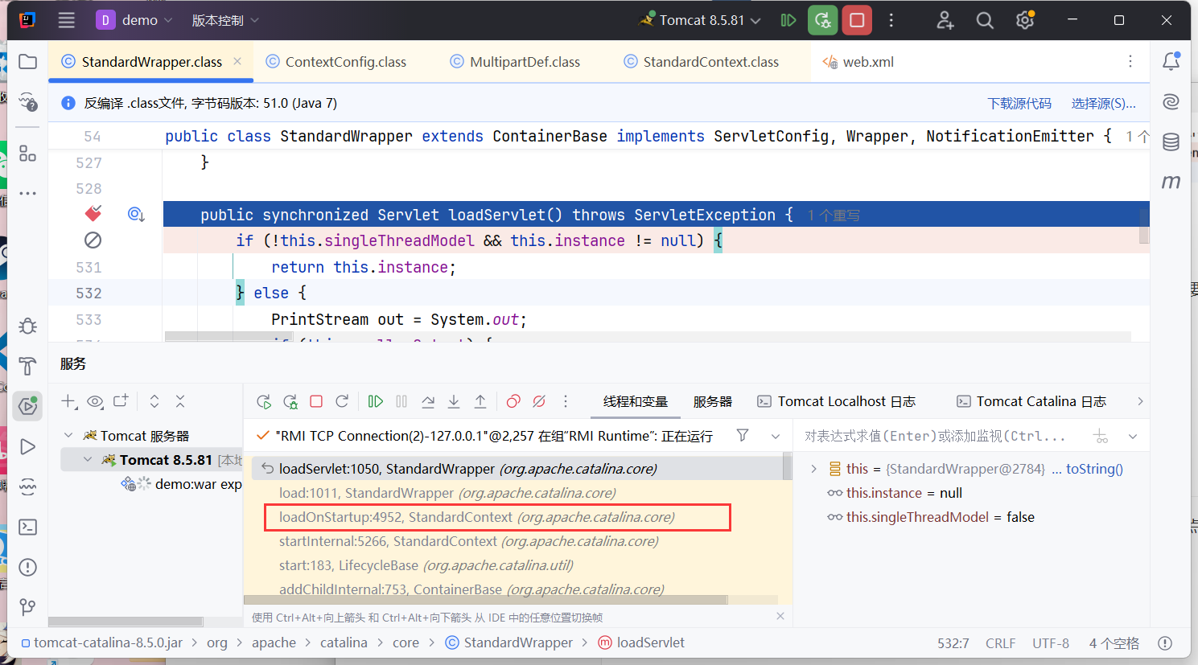Open the Tomcat 8.5.81 run configuration dropdown
1198x665 pixels.
(702, 20)
